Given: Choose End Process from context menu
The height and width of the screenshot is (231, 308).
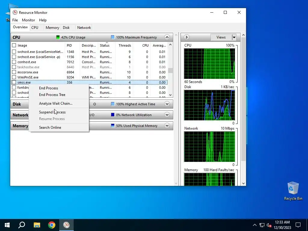Looking at the screenshot, I should (x=48, y=88).
